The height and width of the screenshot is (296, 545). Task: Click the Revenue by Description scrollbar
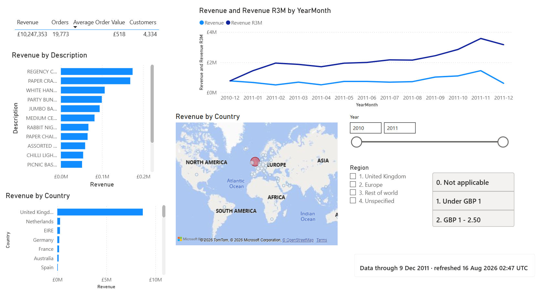pos(152,103)
